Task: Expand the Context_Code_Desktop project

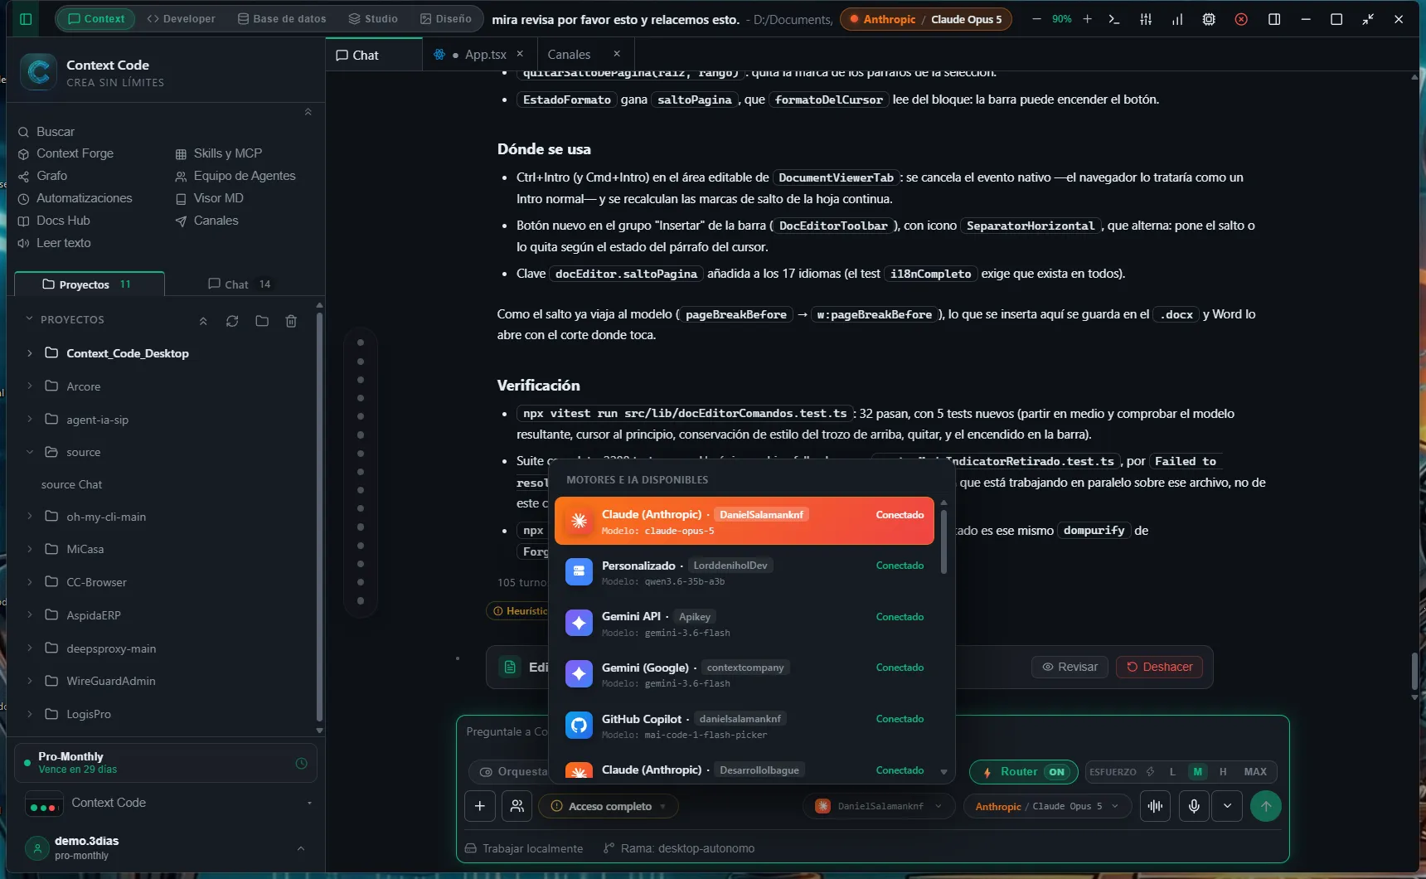Action: coord(30,353)
